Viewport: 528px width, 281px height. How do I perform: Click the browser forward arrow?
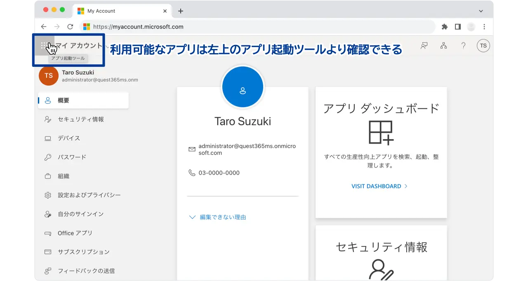tap(57, 27)
